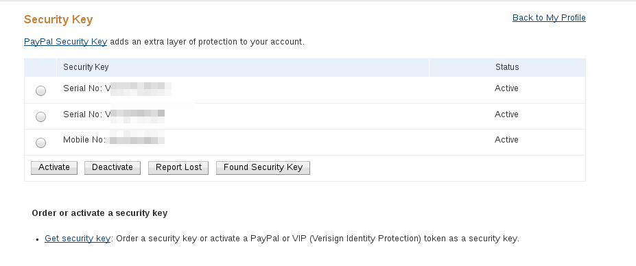Click the Report Lost button
This screenshot has width=636, height=266.
point(178,167)
